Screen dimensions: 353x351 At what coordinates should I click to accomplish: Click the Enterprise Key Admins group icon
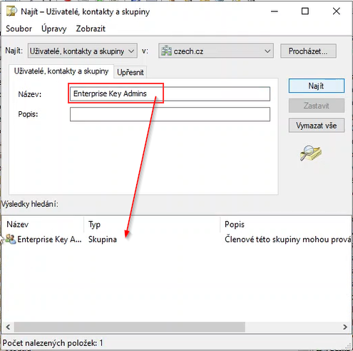pyautogui.click(x=11, y=239)
